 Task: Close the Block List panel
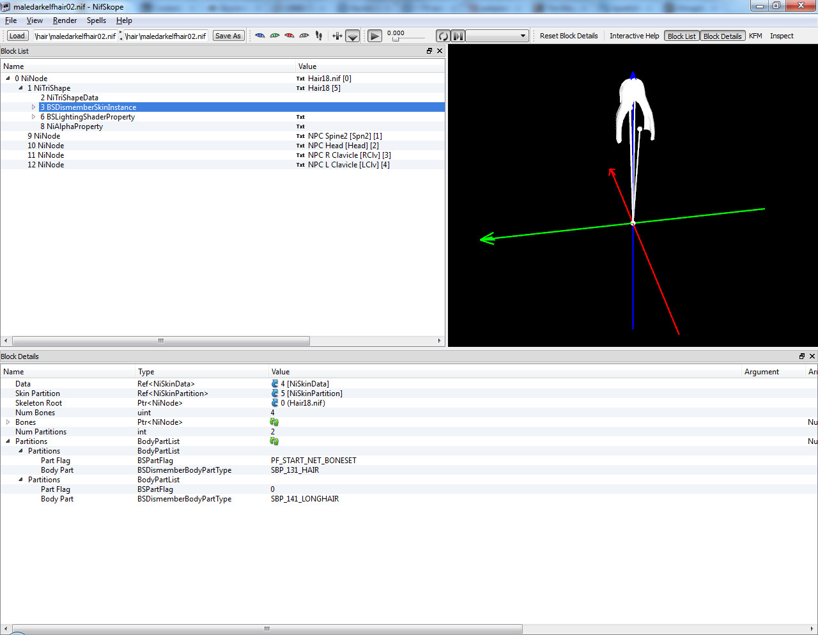pos(440,51)
